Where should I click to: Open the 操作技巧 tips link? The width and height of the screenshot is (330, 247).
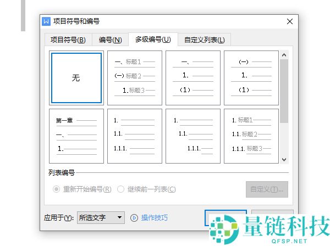(155, 218)
